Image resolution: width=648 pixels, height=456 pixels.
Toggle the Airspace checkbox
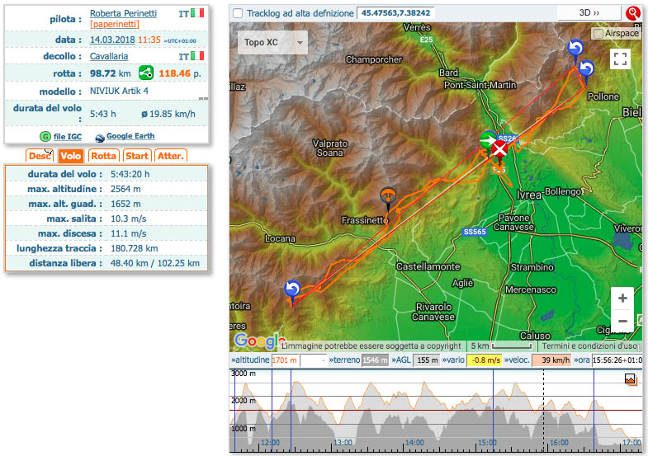(598, 33)
